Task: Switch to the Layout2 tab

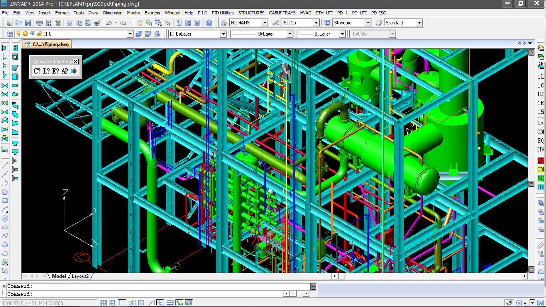Action: pyautogui.click(x=80, y=276)
